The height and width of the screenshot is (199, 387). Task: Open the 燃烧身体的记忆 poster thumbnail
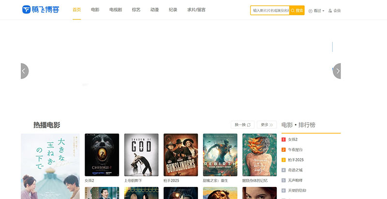click(x=259, y=155)
